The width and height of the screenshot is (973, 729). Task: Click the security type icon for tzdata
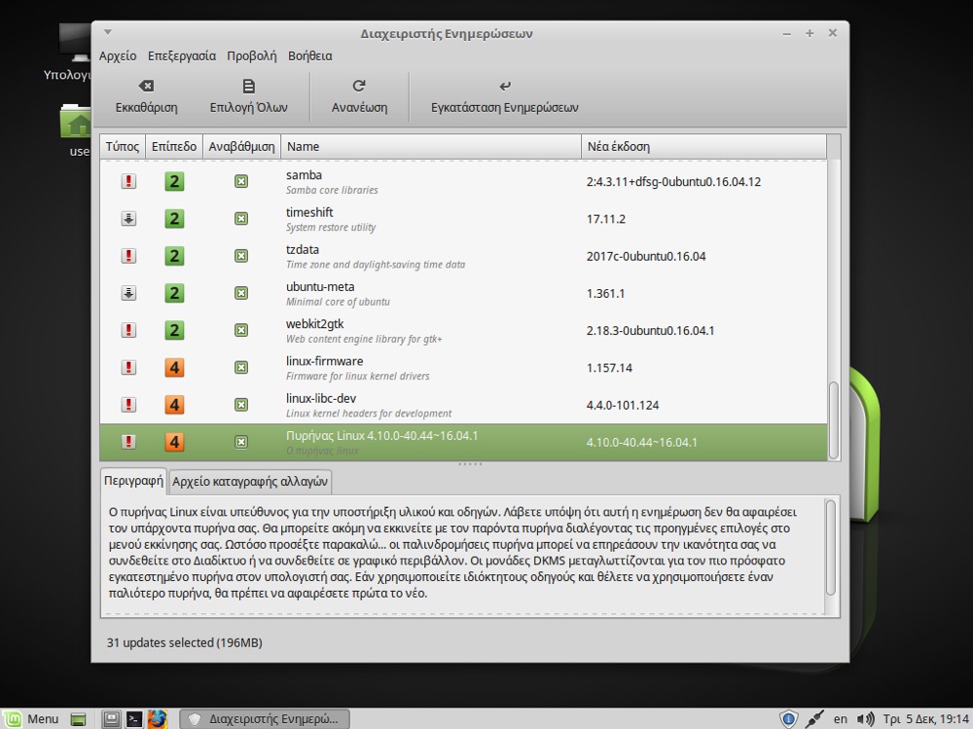point(128,256)
